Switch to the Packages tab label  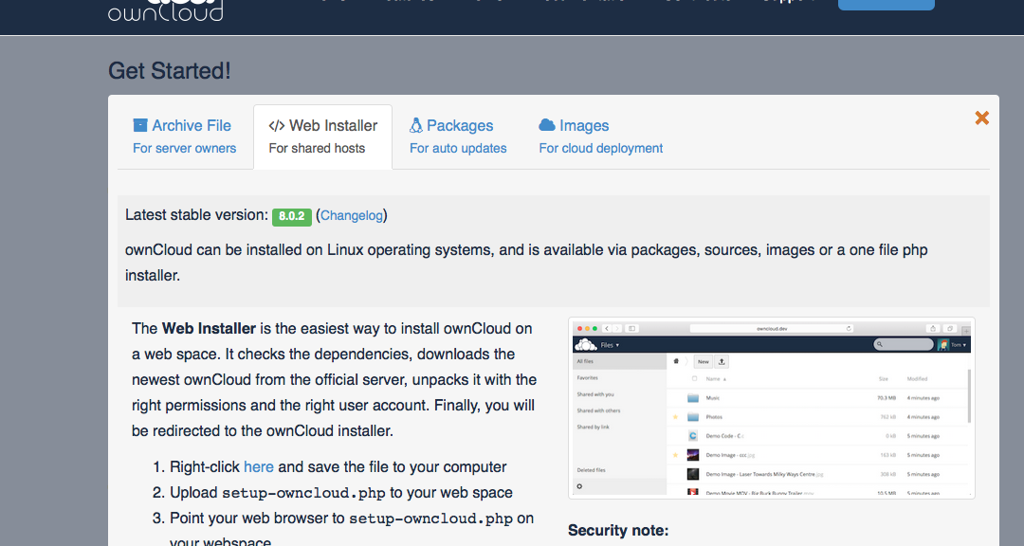coord(460,125)
